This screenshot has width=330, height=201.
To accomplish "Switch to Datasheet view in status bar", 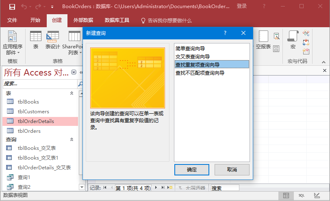I will [x=286, y=195].
